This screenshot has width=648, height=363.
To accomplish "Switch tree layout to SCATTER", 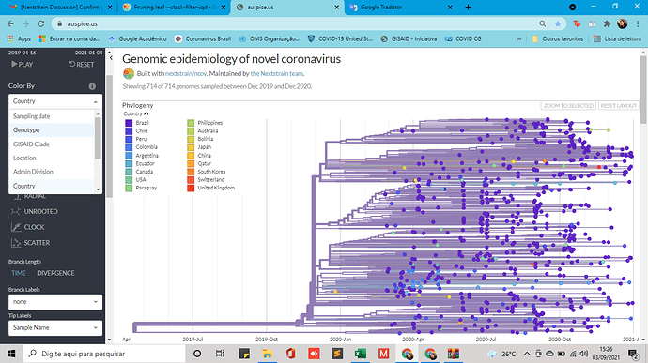I will click(x=30, y=243).
